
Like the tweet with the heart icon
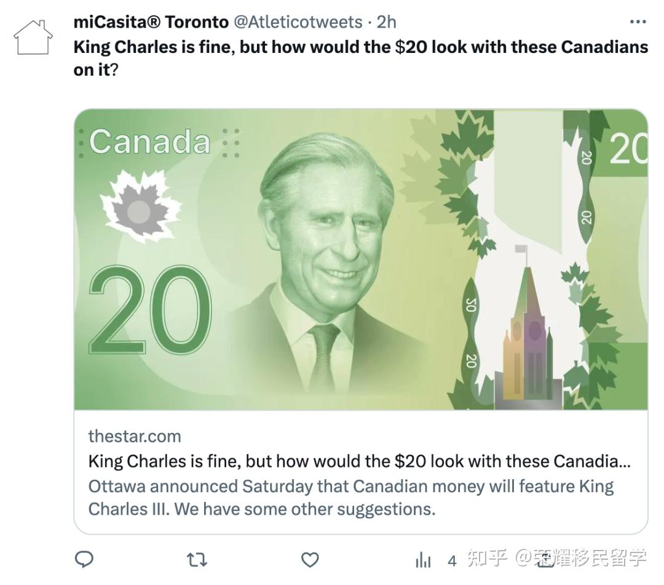[310, 559]
